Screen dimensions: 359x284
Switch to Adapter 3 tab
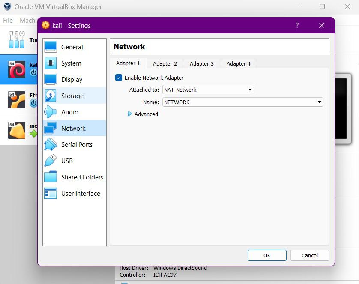pyautogui.click(x=201, y=64)
